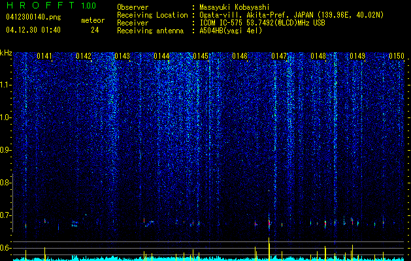The height and width of the screenshot is (261, 411).
Task: Click the version number 1.00
Action: tap(89, 5)
